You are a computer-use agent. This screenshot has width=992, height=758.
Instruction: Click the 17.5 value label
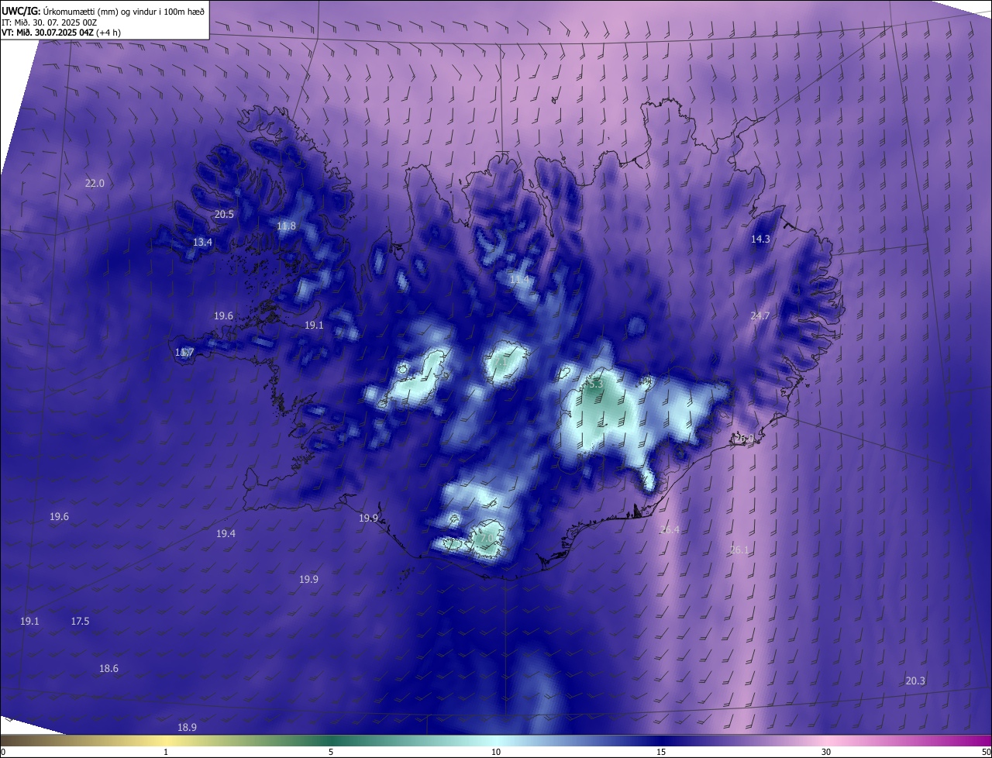(x=80, y=622)
